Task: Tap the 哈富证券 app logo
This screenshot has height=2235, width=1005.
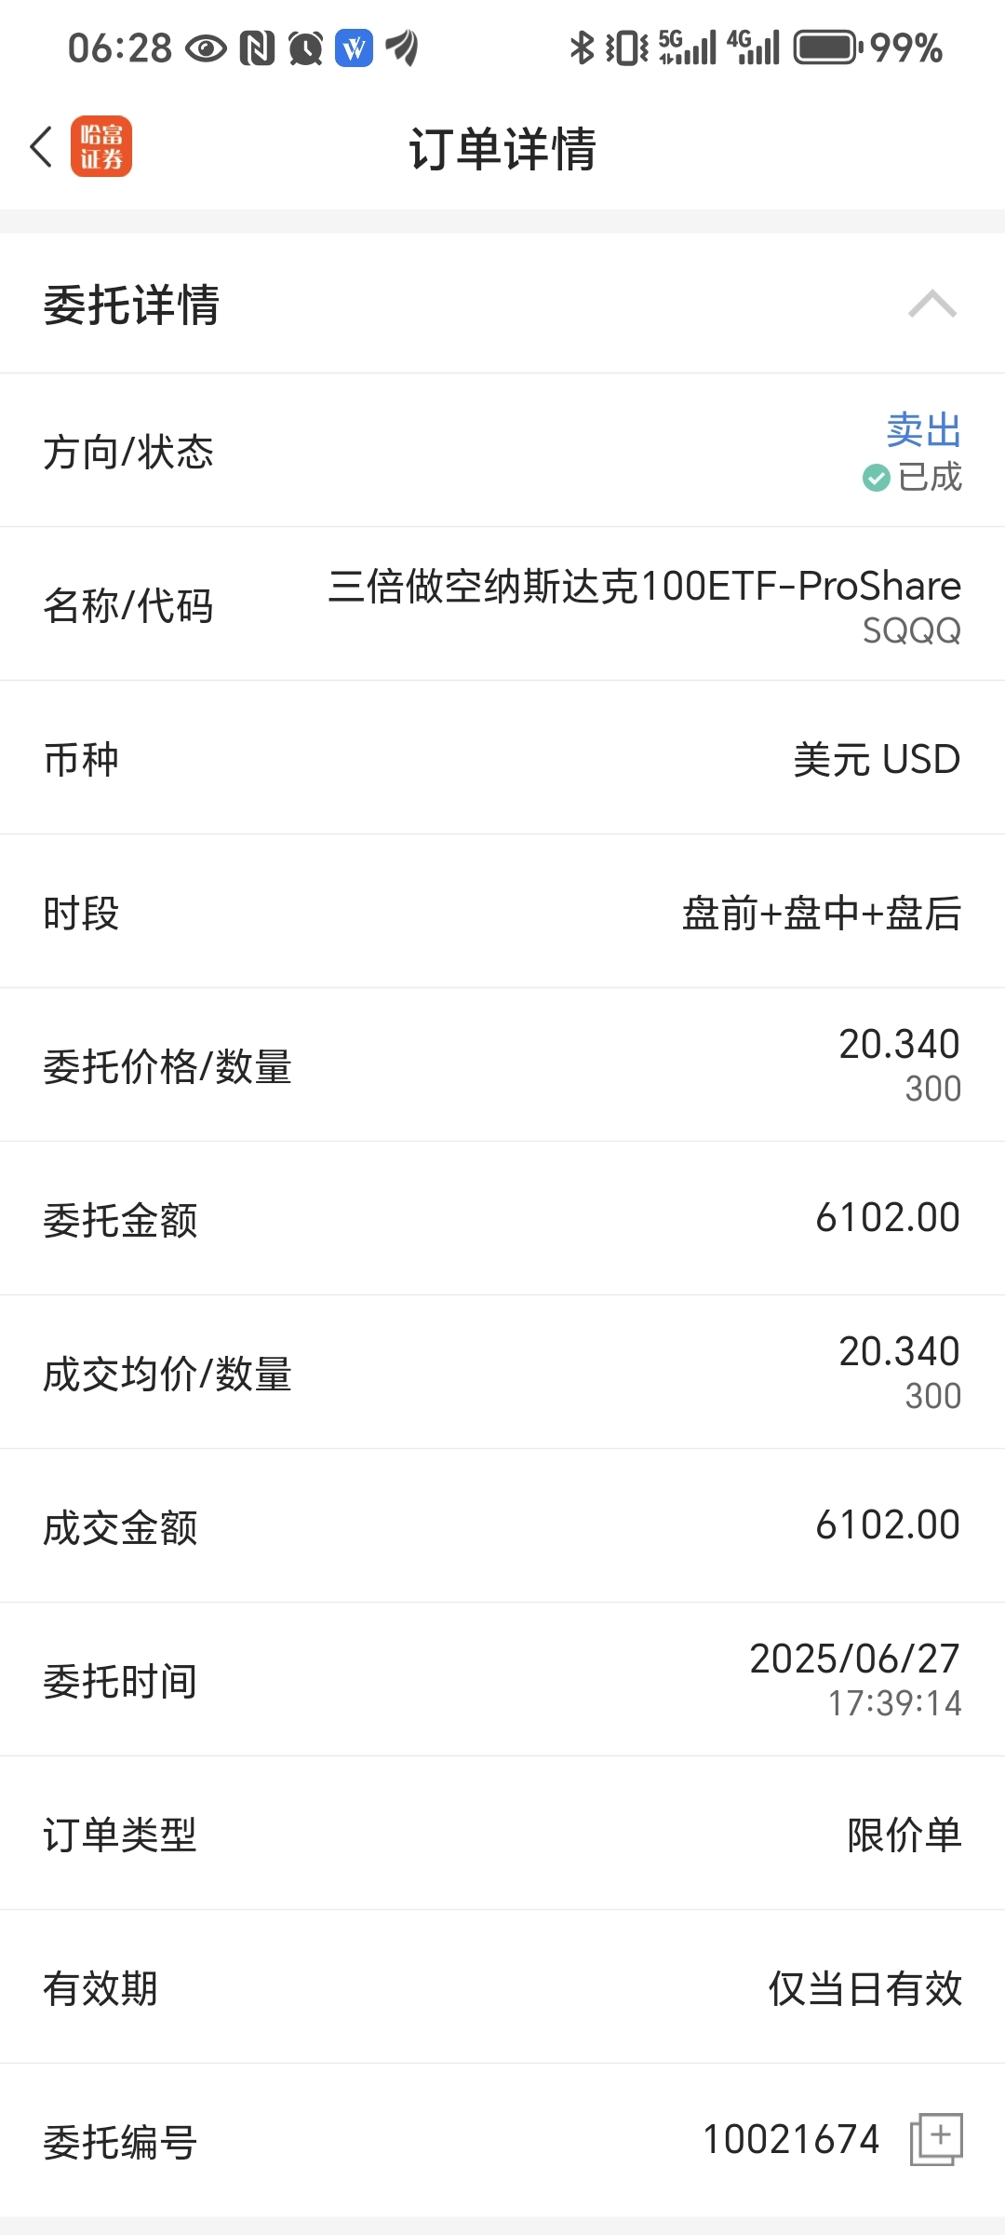Action: click(101, 147)
